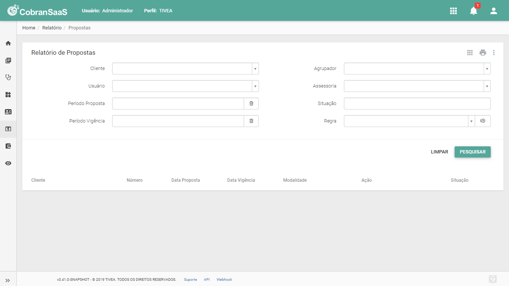Click the Cliente table column header

pos(38,180)
